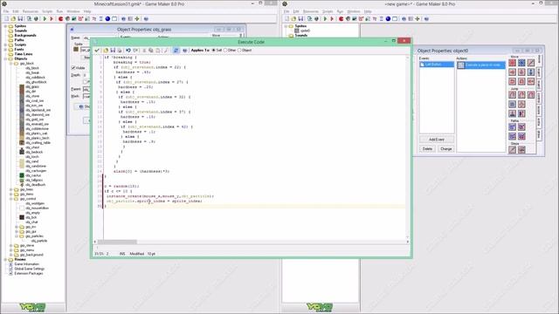Image resolution: width=559 pixels, height=314 pixels.
Task: Click the open file icon in Execute Code toolbar
Action: coord(106,51)
